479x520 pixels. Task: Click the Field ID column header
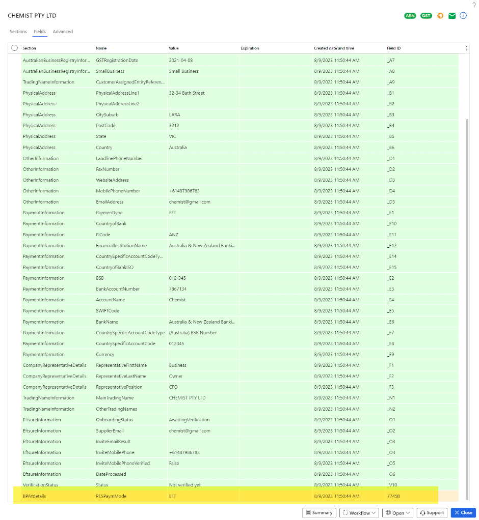tap(393, 48)
